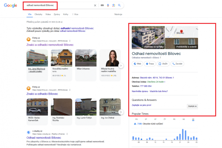
Task: Open Ing. Ivo Otáhal card
Action: tap(110, 112)
